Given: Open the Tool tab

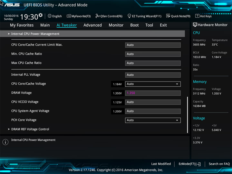Looking at the screenshot, I should (x=149, y=25).
